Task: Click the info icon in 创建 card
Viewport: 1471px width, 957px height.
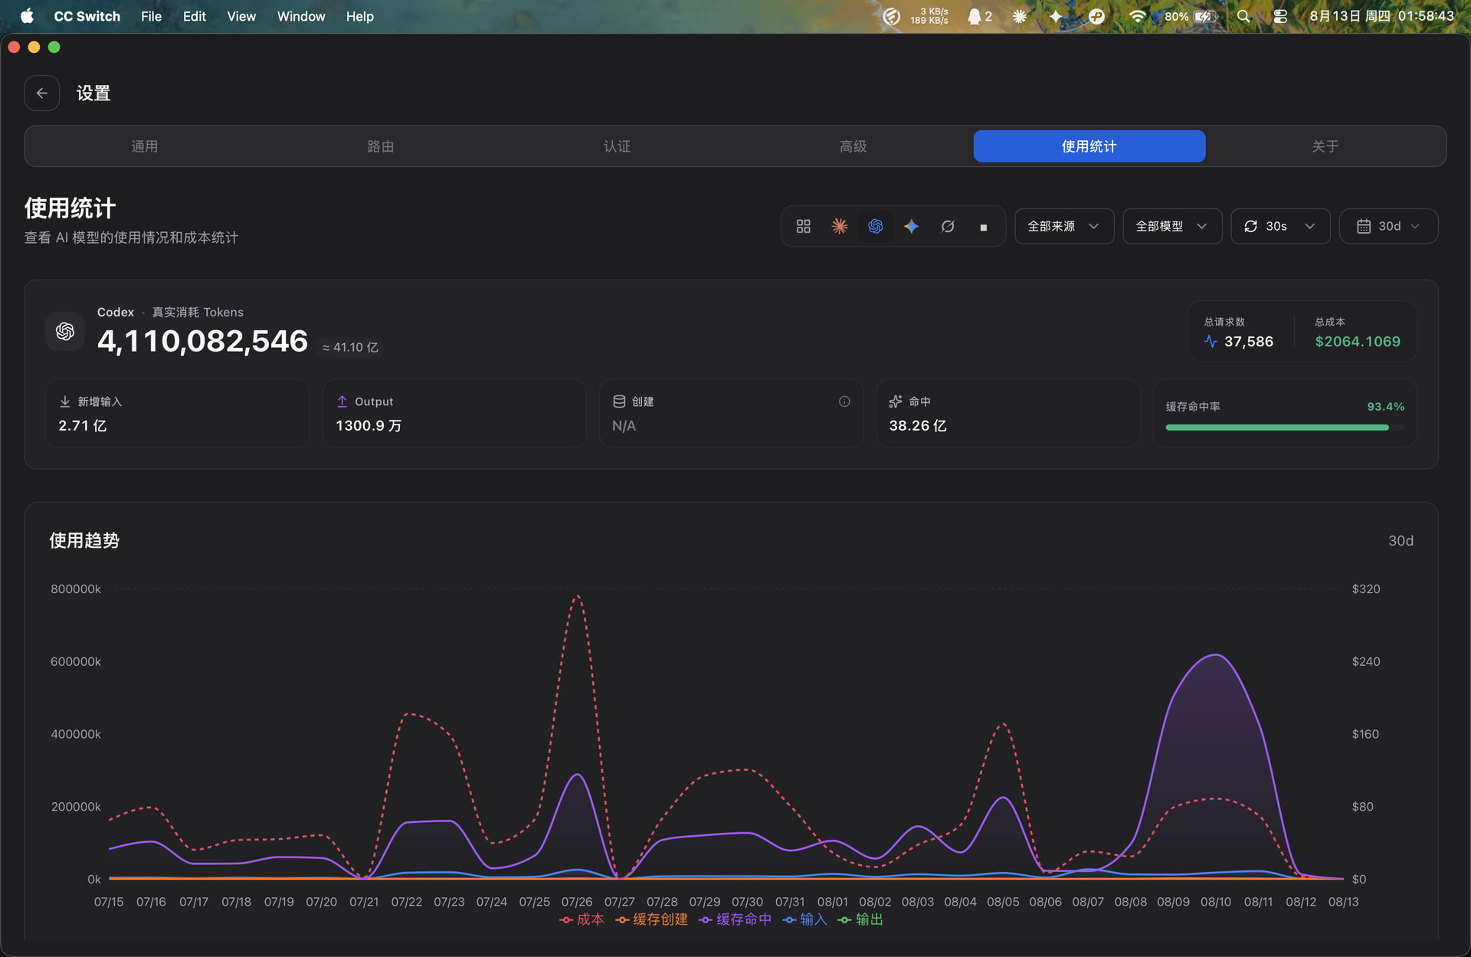Action: [844, 401]
